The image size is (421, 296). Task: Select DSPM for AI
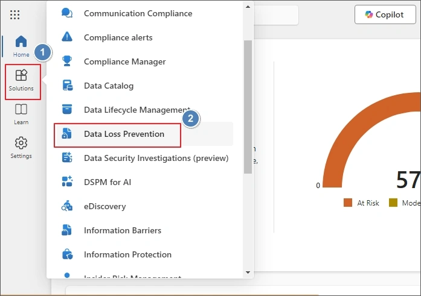(x=108, y=182)
